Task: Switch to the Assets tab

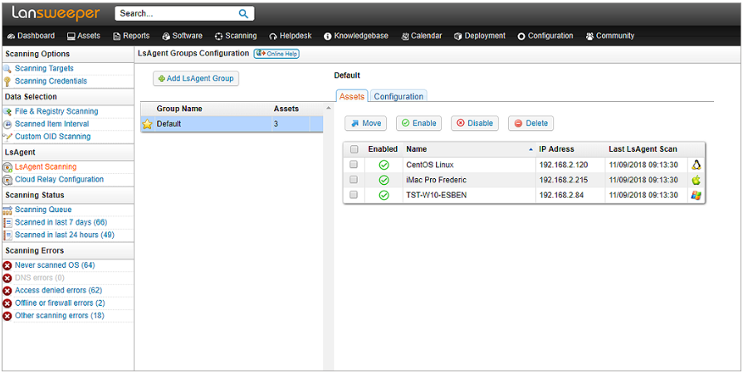Action: [x=352, y=96]
